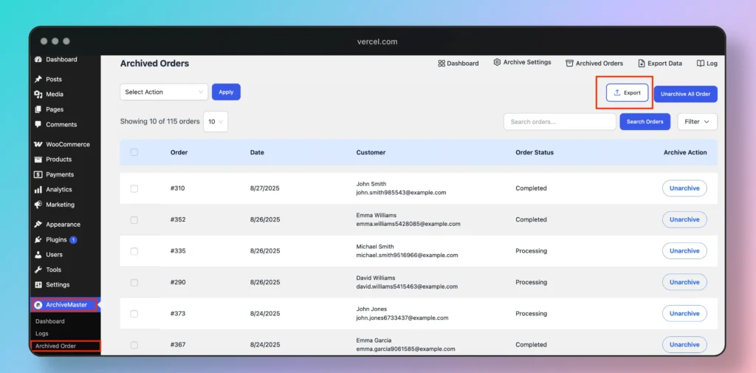This screenshot has height=373, width=756.
Task: Click email john.smith985543@example.com
Action: (401, 193)
